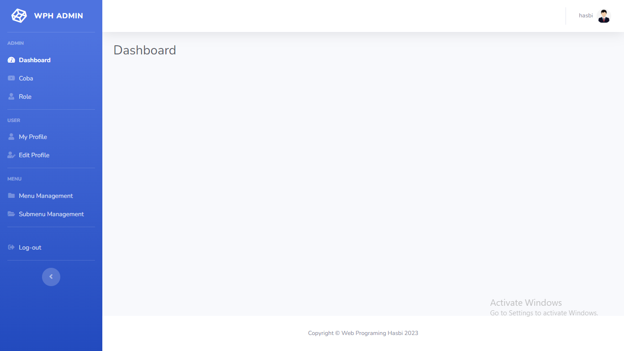Click the user avatar picture
Image resolution: width=624 pixels, height=351 pixels.
[x=604, y=16]
